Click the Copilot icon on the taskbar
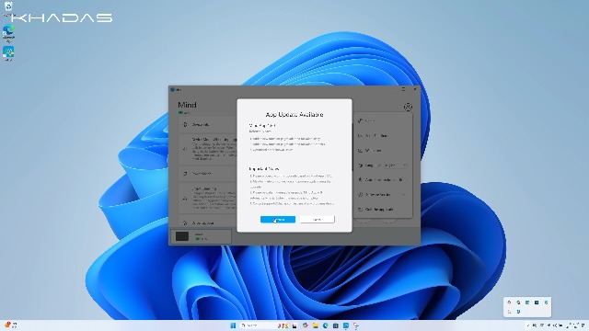Screen dimensions: 589x331 point(305,325)
